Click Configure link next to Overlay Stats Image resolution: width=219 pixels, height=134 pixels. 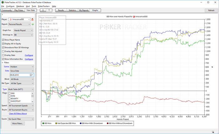pyautogui.click(x=29, y=55)
